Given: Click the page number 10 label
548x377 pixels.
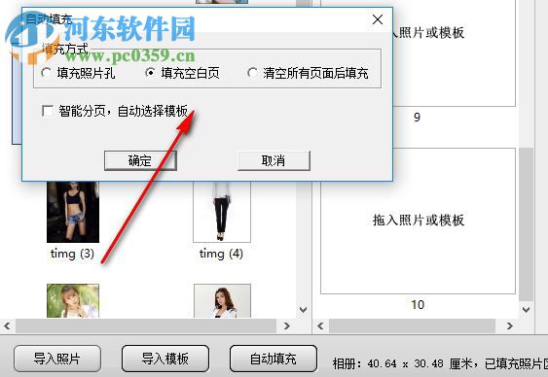Looking at the screenshot, I should coord(418,305).
